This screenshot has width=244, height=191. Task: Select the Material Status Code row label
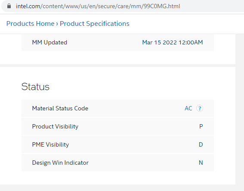pyautogui.click(x=60, y=108)
